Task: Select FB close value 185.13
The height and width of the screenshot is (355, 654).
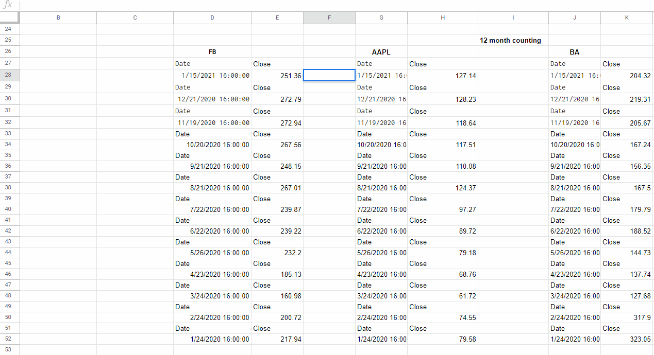Action: pyautogui.click(x=277, y=275)
